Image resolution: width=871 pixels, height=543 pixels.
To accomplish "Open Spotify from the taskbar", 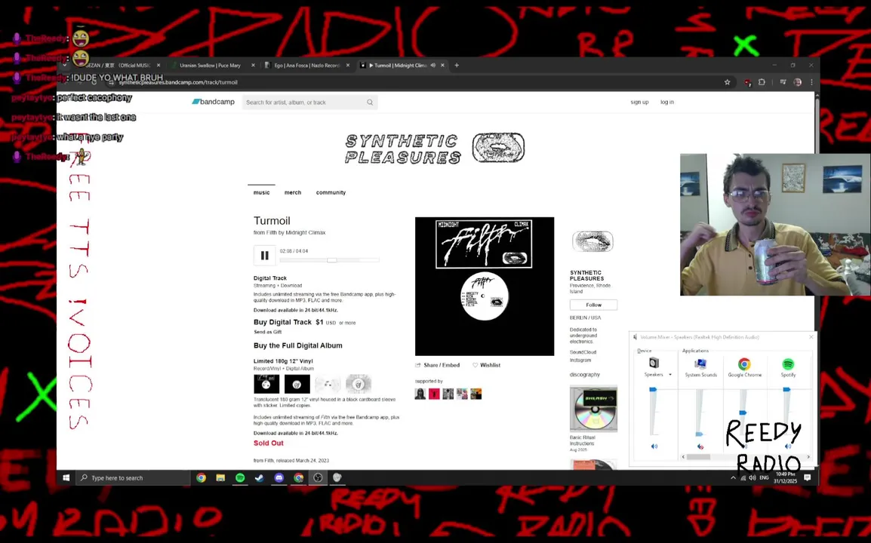I will pyautogui.click(x=240, y=477).
